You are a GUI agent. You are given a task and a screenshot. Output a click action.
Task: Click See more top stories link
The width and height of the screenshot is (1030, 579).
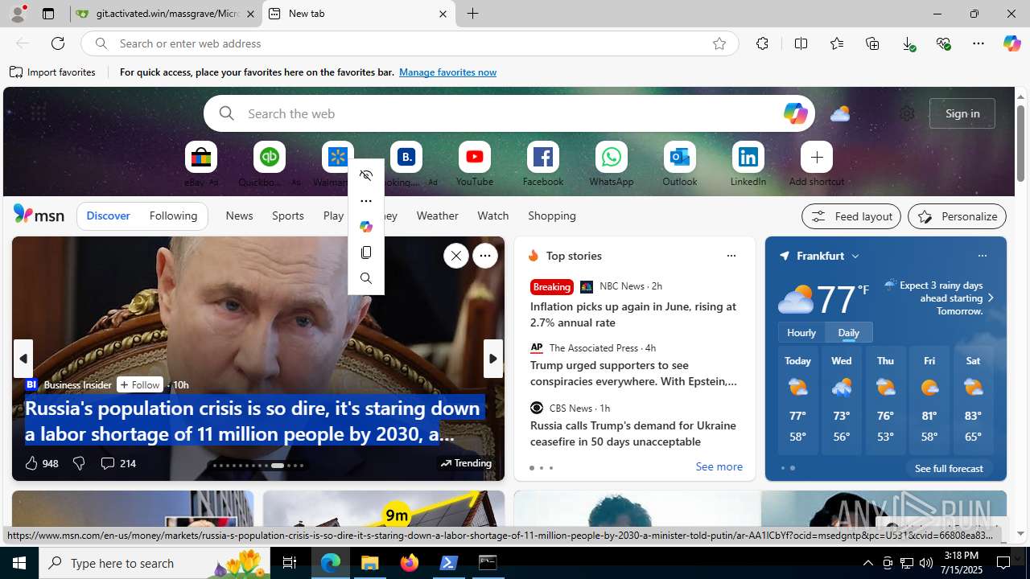(x=719, y=466)
